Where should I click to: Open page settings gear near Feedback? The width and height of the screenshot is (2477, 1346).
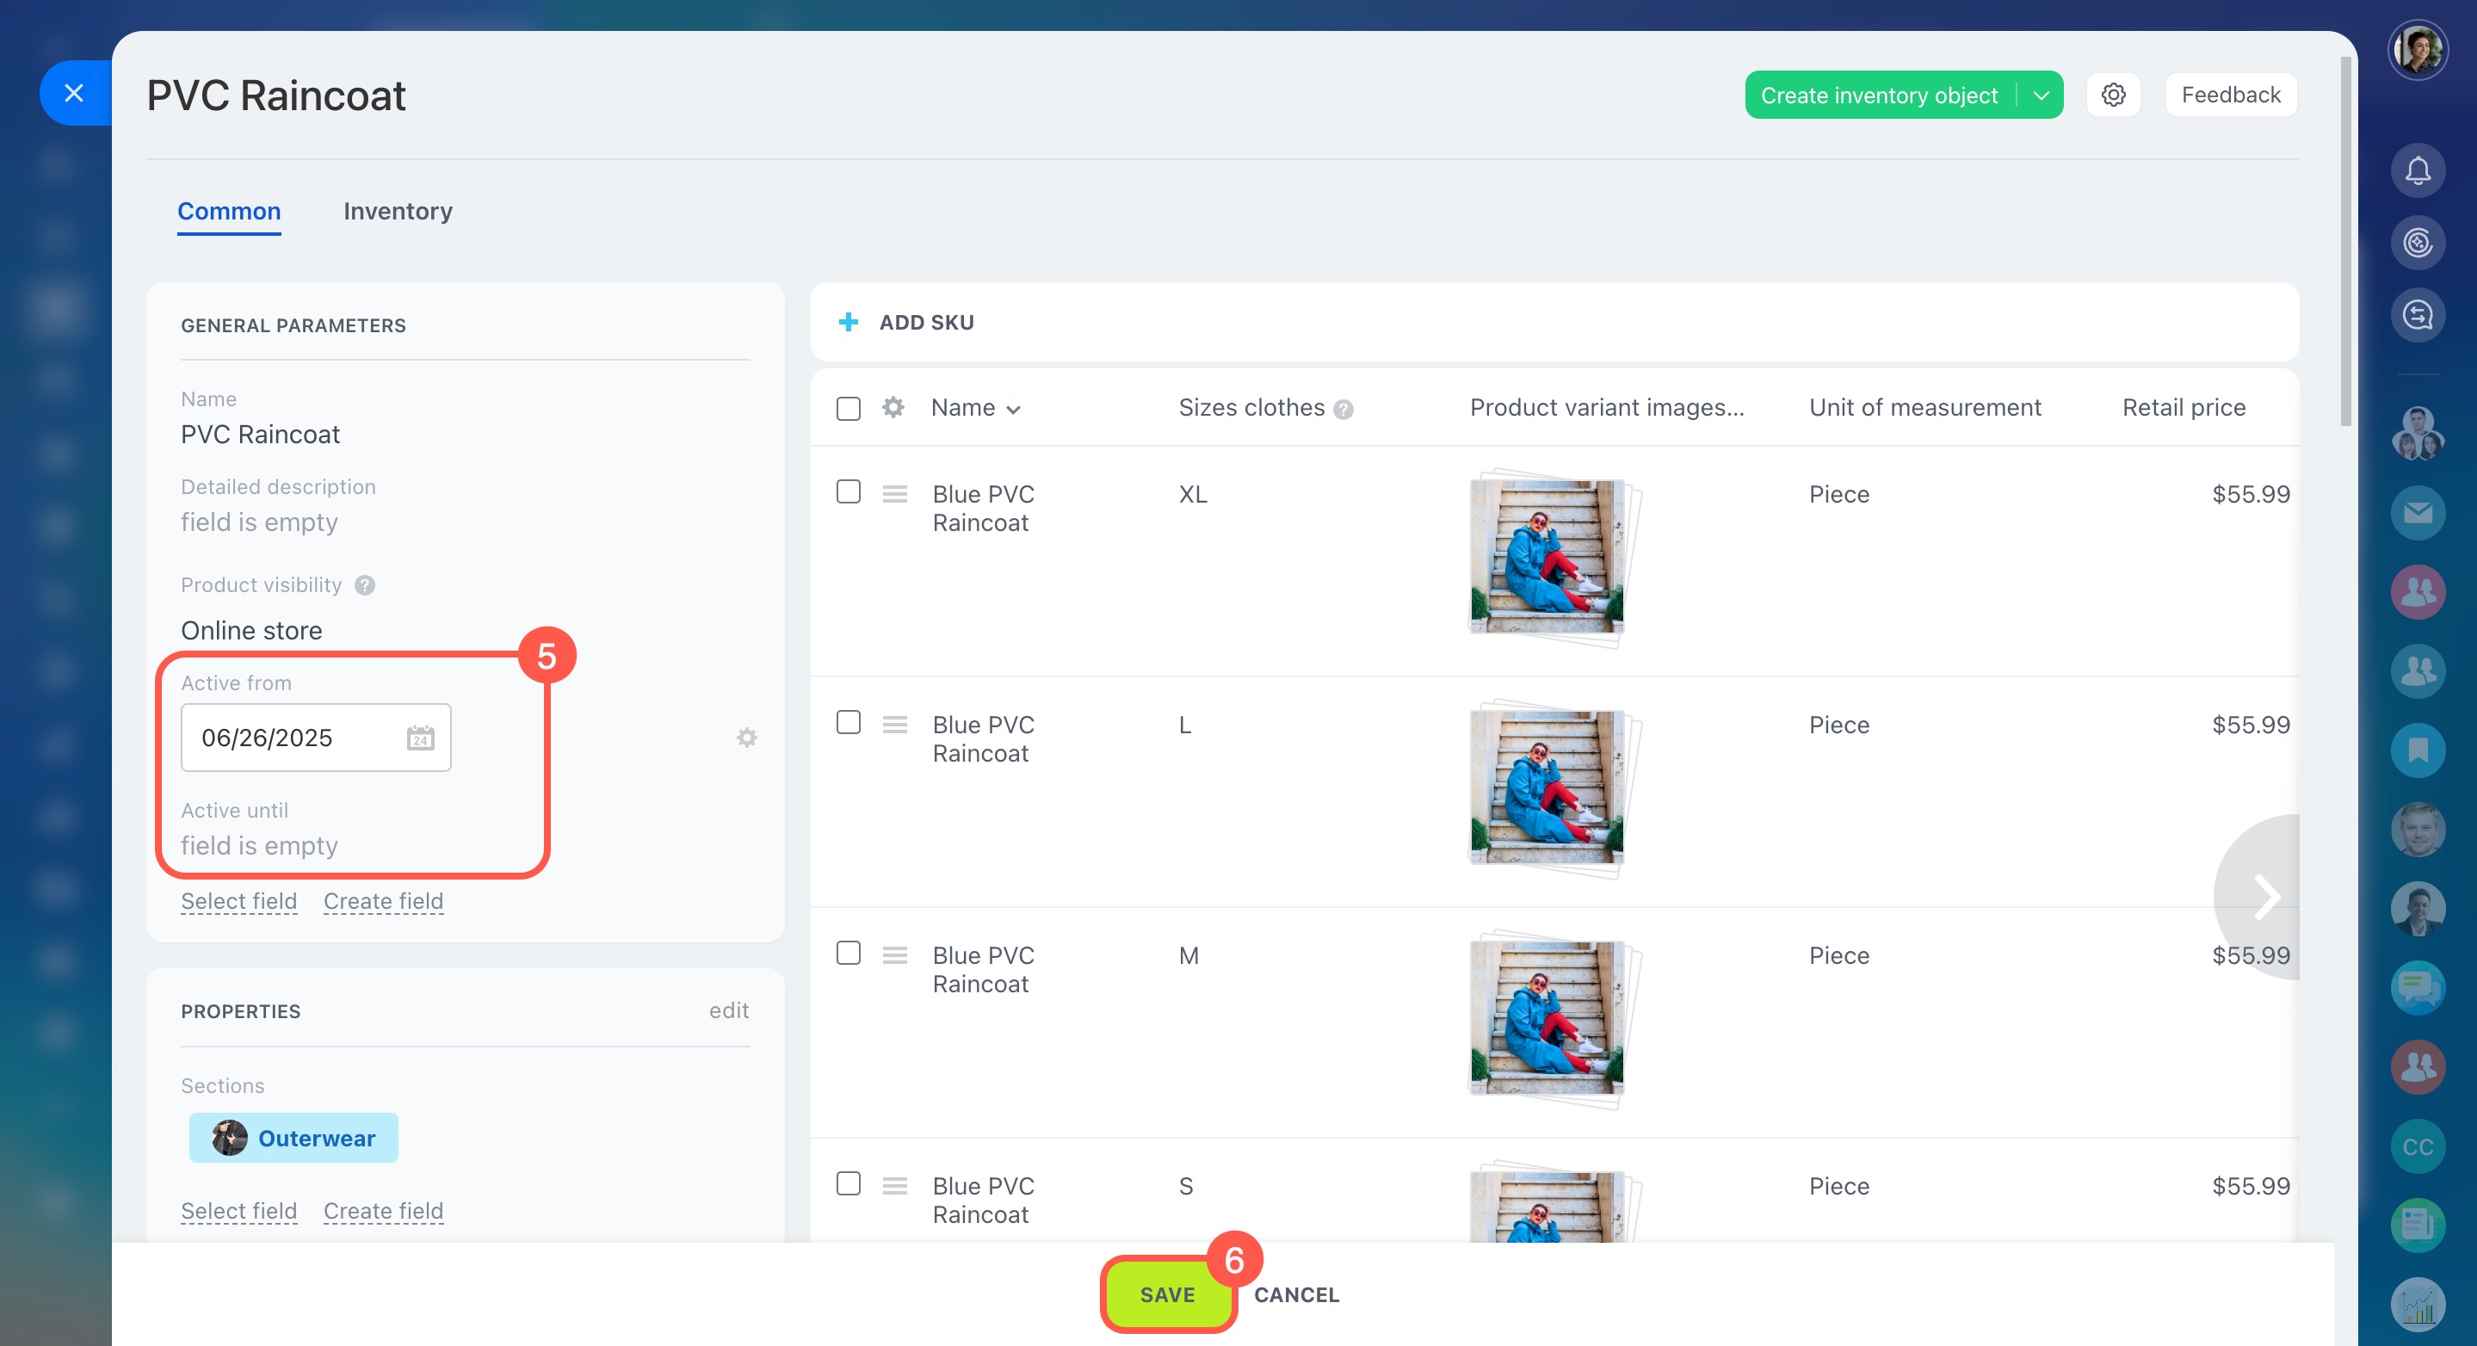coord(2113,96)
